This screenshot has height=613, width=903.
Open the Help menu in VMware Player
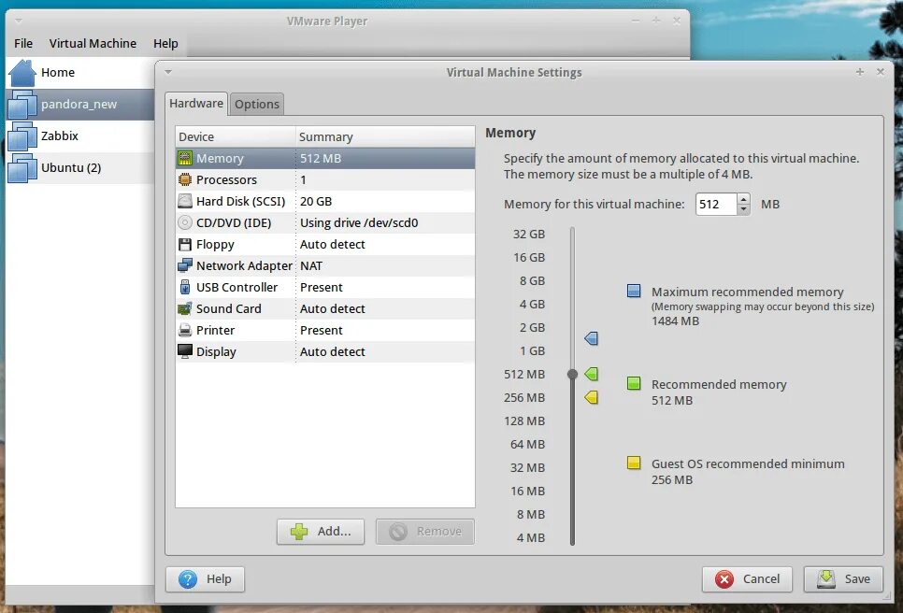tap(165, 43)
